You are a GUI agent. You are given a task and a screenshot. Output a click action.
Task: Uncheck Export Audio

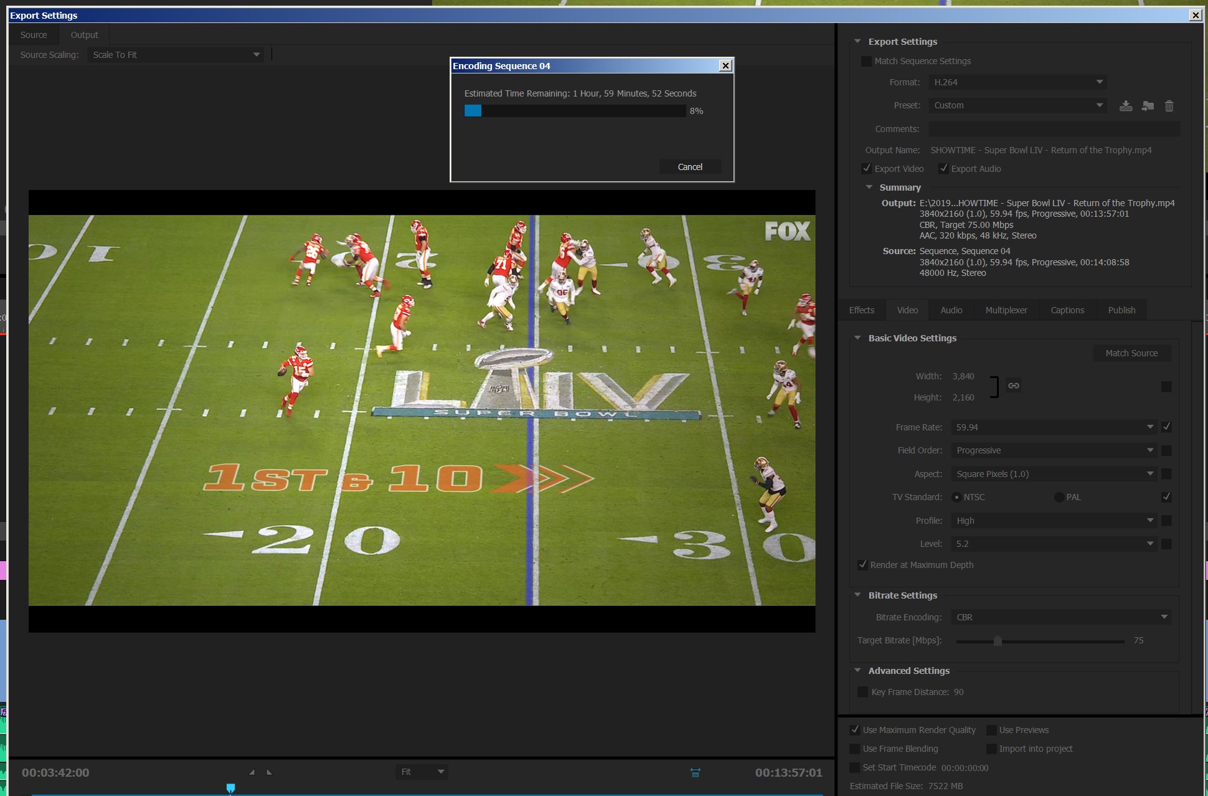[943, 168]
